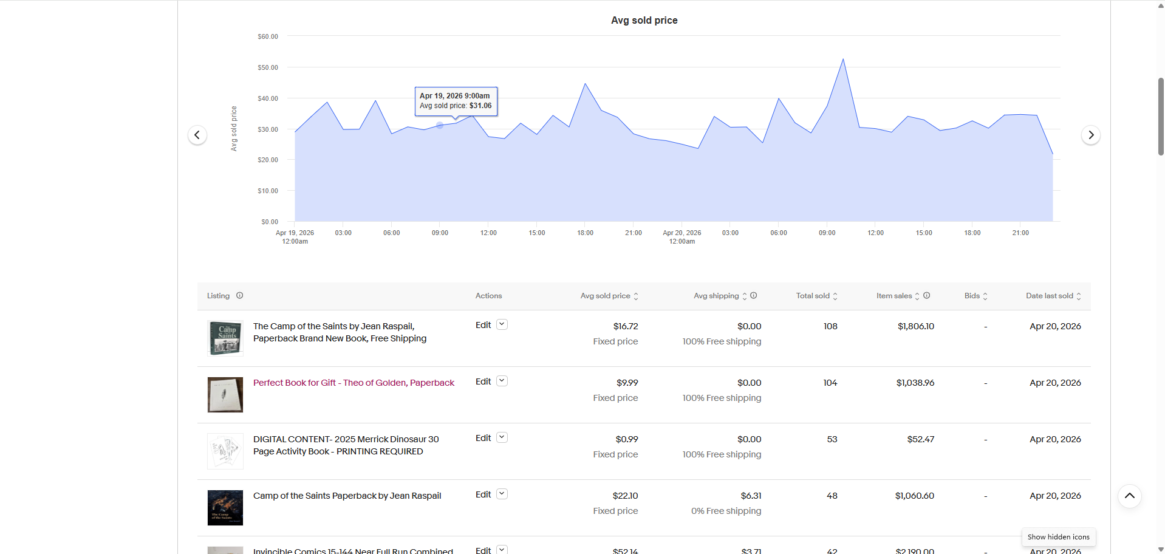The height and width of the screenshot is (554, 1165).
Task: Open the info tooltip beside the Listing header
Action: click(x=240, y=296)
